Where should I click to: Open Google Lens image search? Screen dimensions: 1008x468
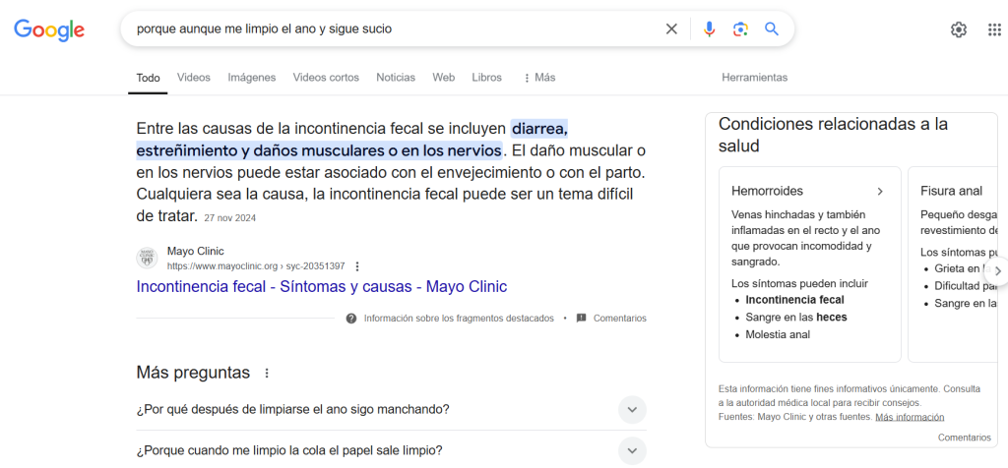(x=740, y=29)
